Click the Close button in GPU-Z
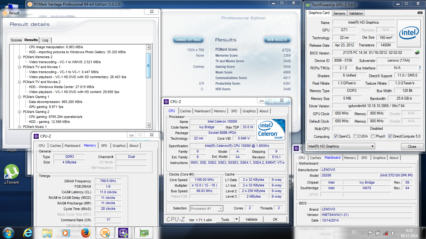Screen dimensions: 426x239 click(x=412, y=146)
